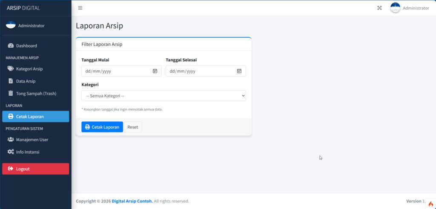Click the flame debug icon bottom-right
This screenshot has width=436, height=209.
[x=430, y=204]
